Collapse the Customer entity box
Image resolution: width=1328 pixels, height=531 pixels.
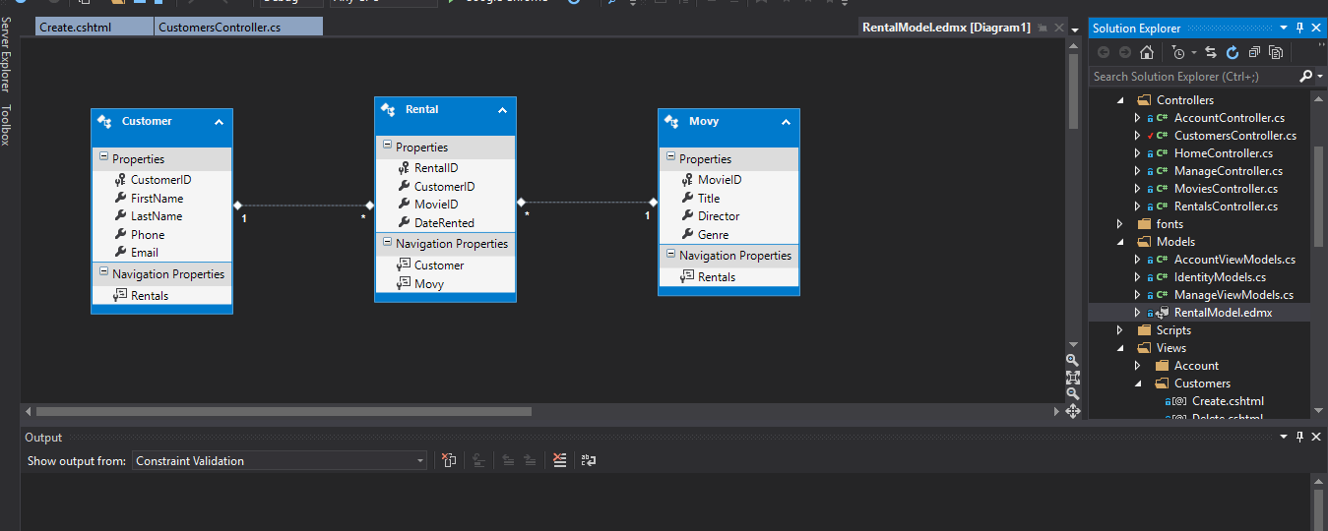coord(219,122)
